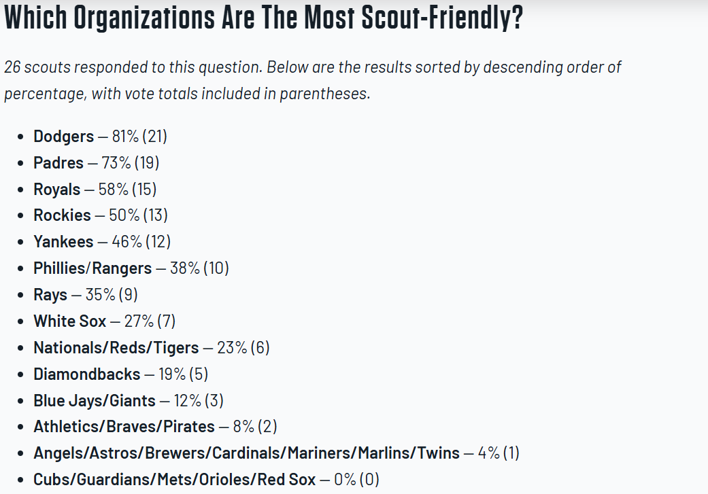Click the Phillies/Rangers list entry
The width and height of the screenshot is (708, 494).
(131, 268)
